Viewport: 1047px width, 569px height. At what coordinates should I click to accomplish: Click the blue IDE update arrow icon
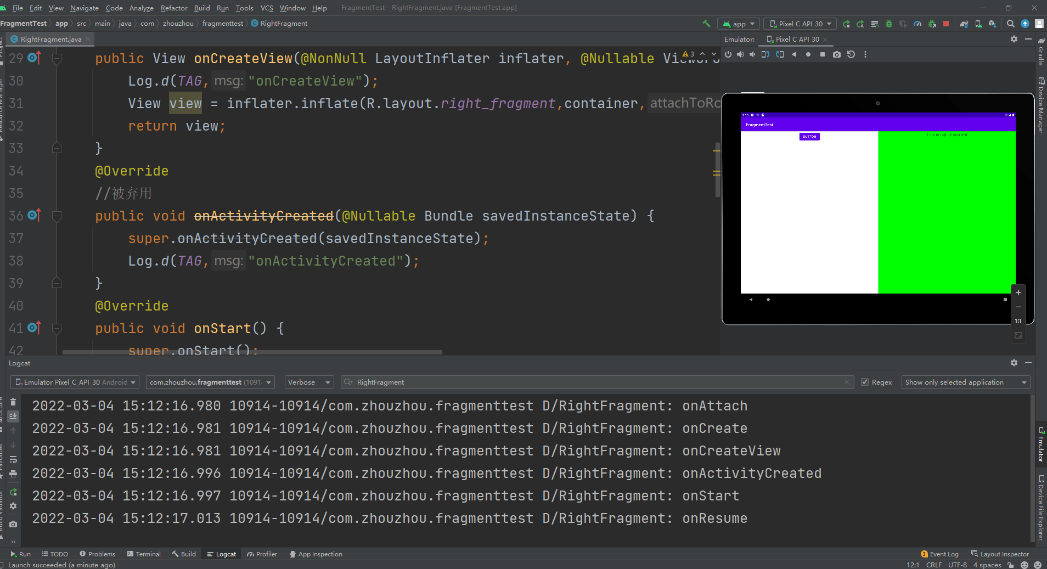coord(1025,24)
